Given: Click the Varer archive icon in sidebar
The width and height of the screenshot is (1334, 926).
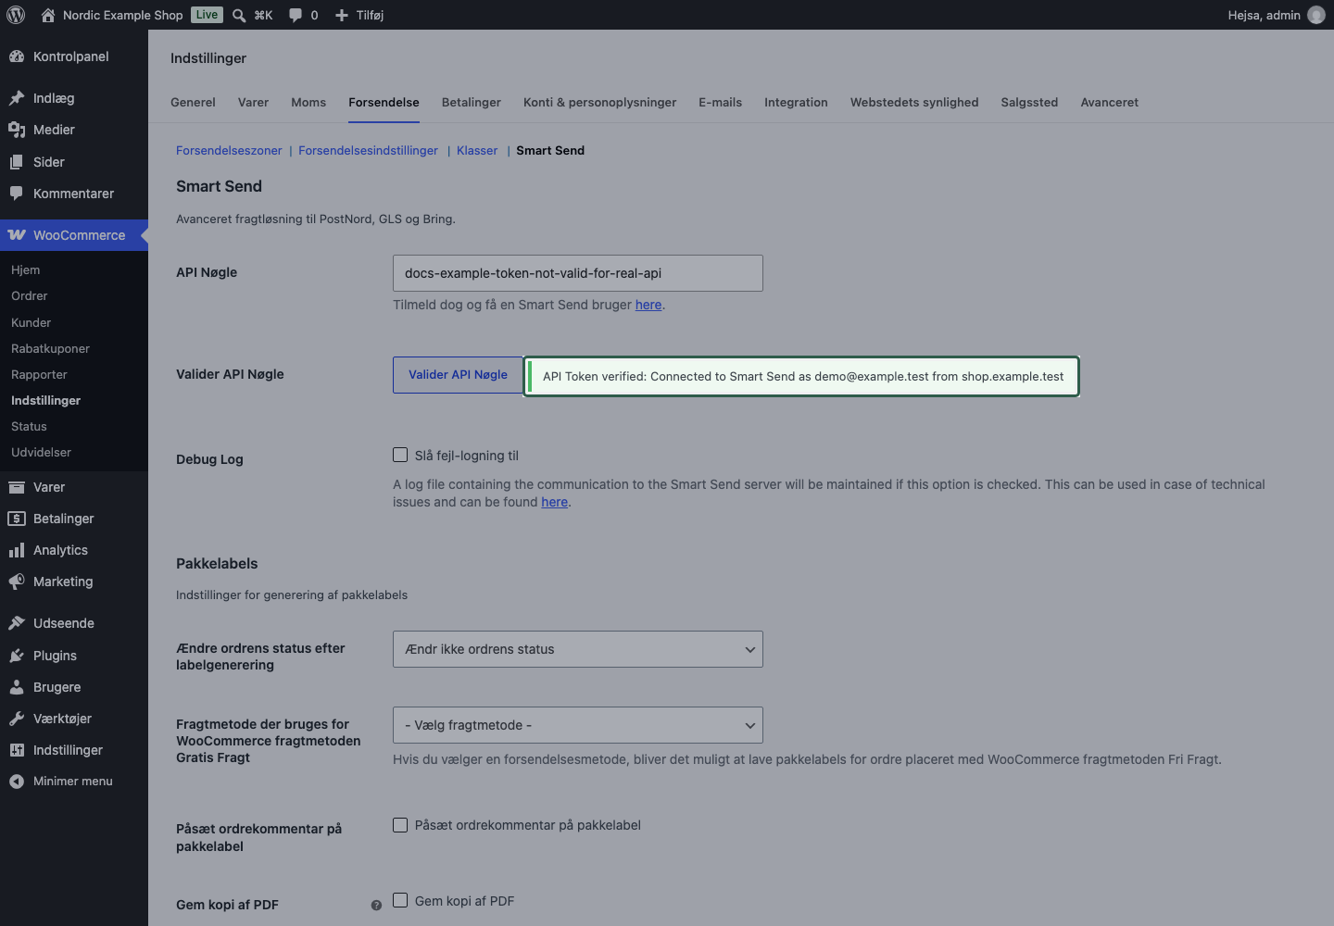Looking at the screenshot, I should tap(17, 487).
